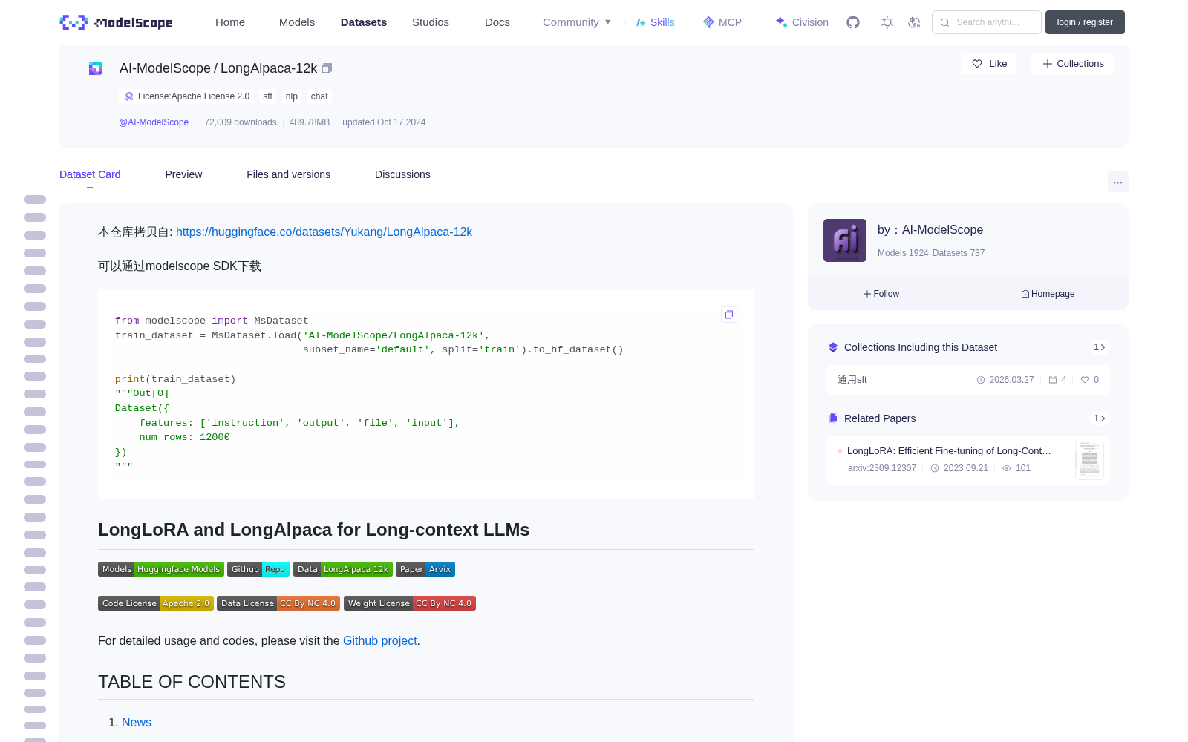Switch to Files and versions tab
Viewport: 1188px width, 742px height.
click(x=288, y=174)
